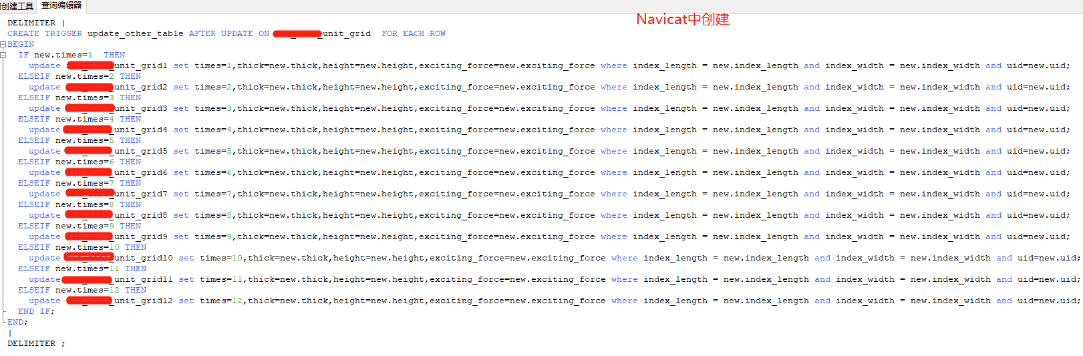Screen dimensions: 1083x356
Task: Click the unit_grid2 table name
Action: 141,87
